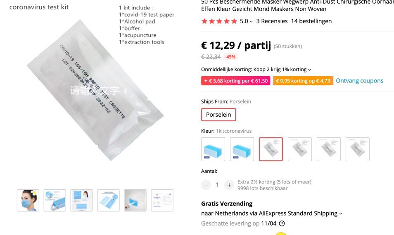View the folded blue mask thumbnail
Viewport: 394px width, 235px height.
108,200
